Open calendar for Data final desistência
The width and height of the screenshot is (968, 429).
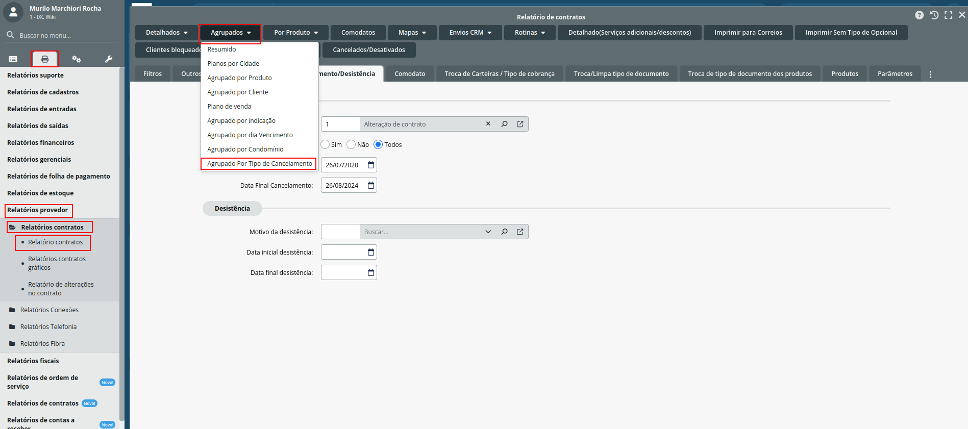click(x=371, y=272)
